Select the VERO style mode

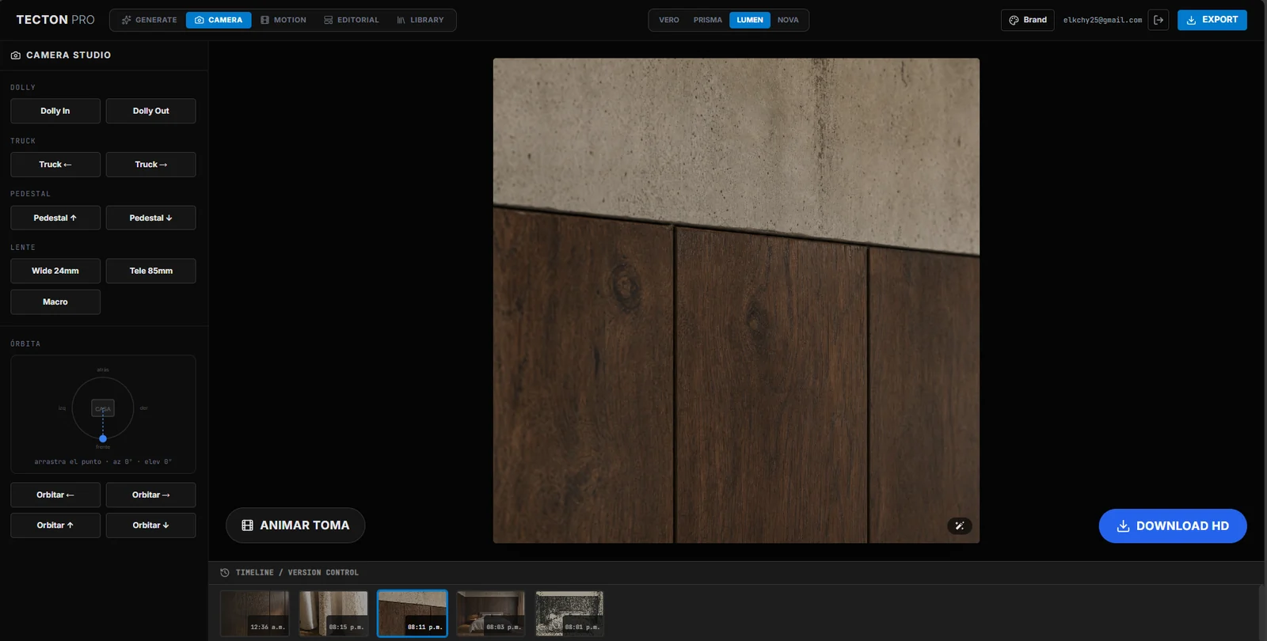669,20
